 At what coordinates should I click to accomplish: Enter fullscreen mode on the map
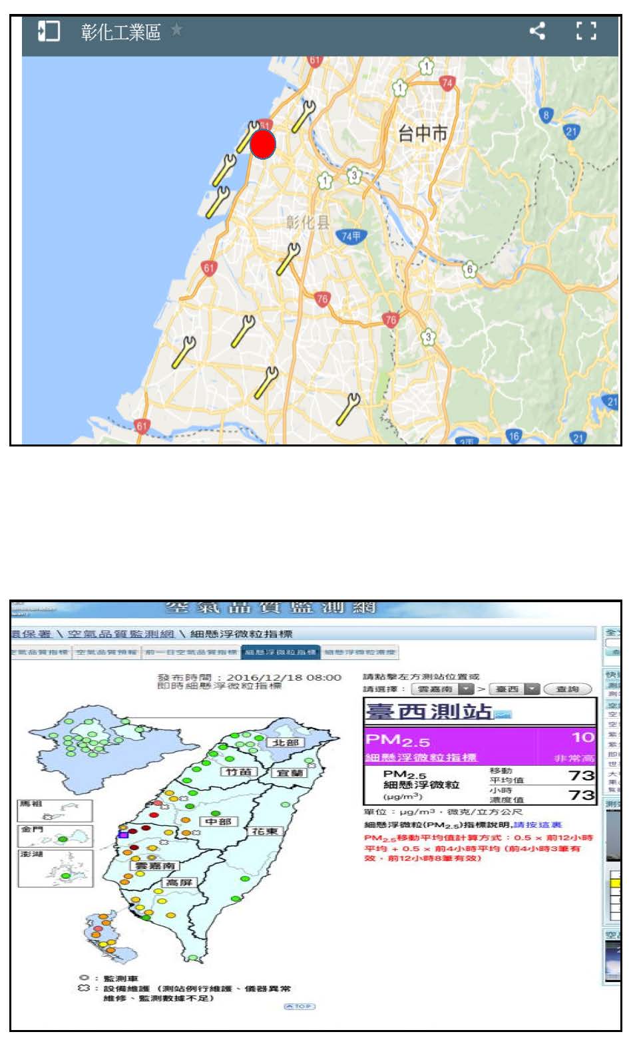[586, 31]
